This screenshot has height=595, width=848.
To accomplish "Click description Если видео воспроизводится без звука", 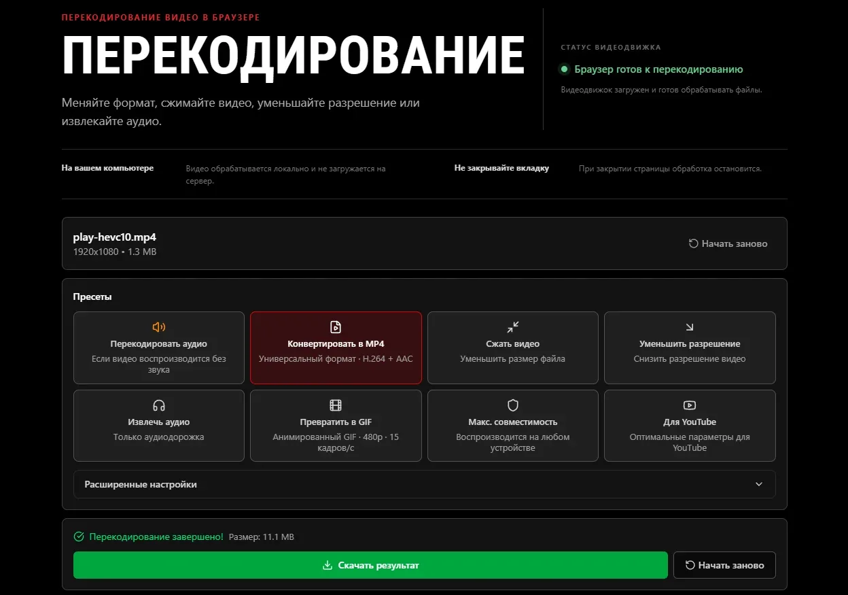I will 159,364.
